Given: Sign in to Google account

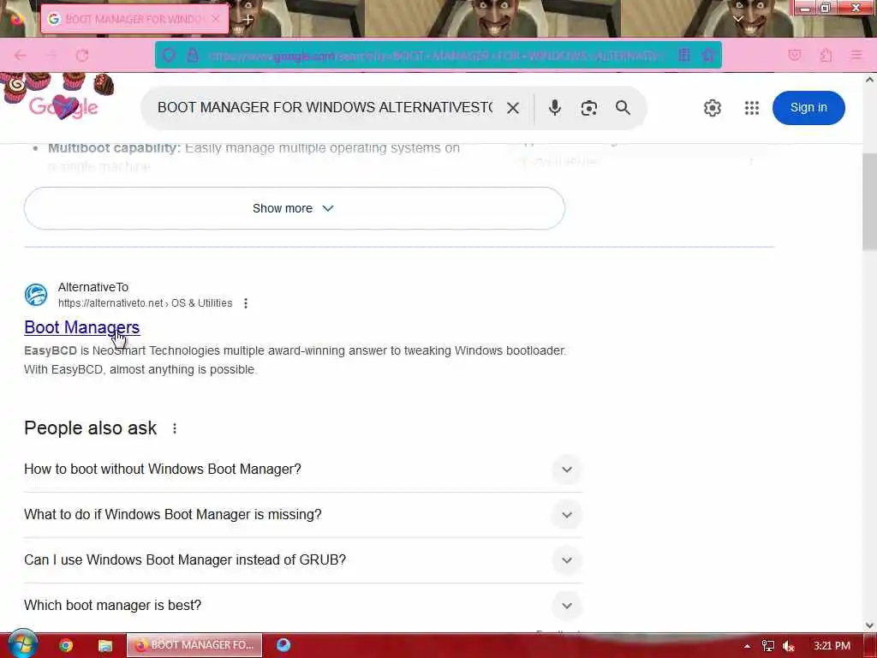Looking at the screenshot, I should point(808,107).
